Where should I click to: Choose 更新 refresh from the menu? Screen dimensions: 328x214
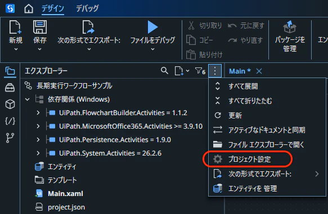pos(267,115)
